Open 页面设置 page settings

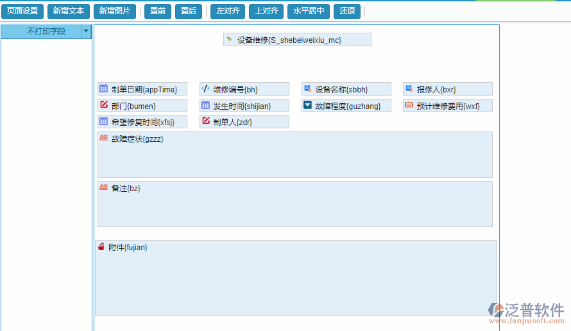point(22,11)
